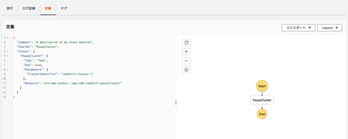The width and height of the screenshot is (348, 139).
Task: Zoom in the workflow graph
Action: [187, 52]
